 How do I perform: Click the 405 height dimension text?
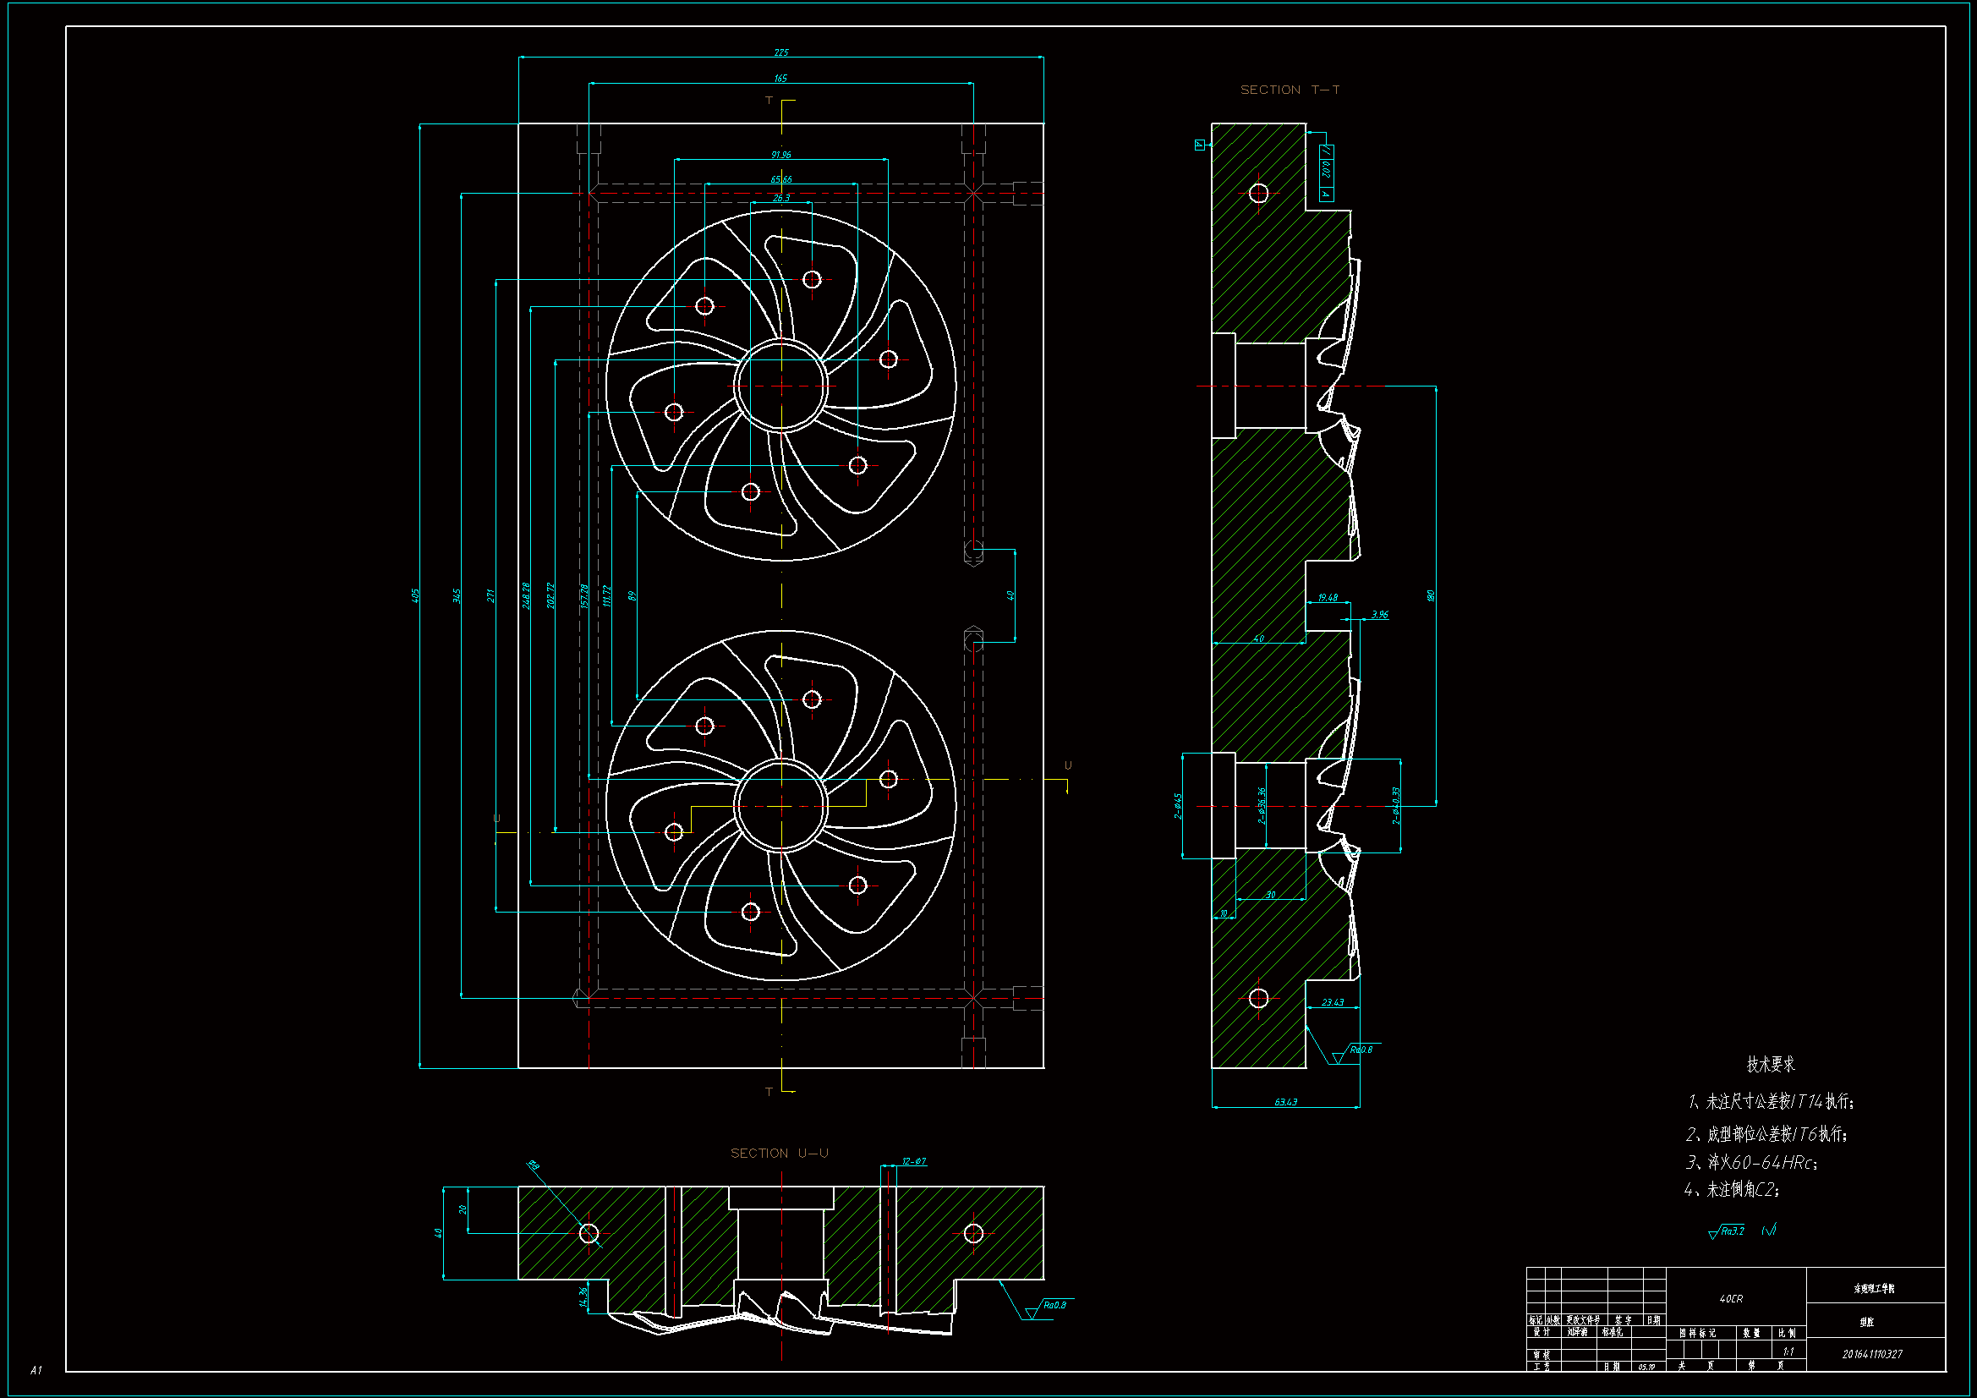coord(415,595)
